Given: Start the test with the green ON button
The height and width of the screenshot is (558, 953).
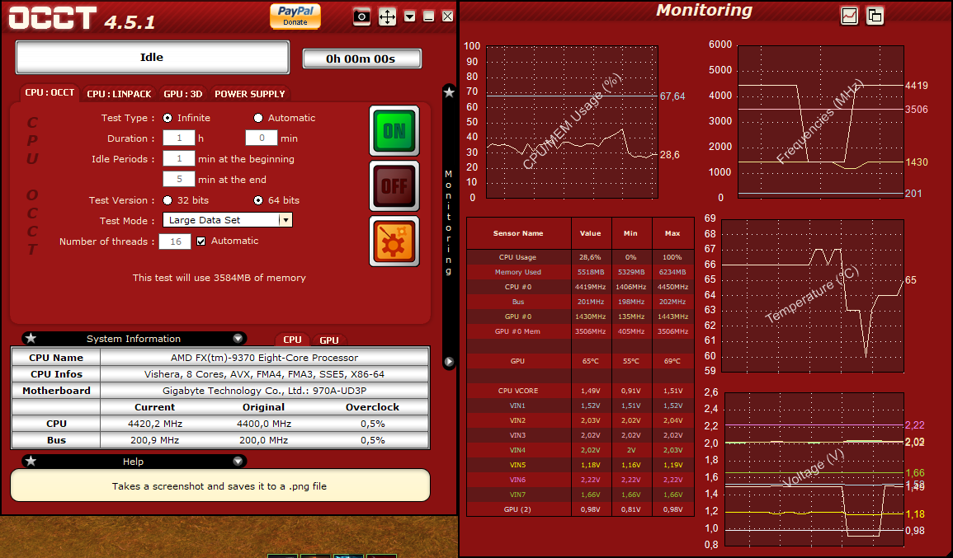Looking at the screenshot, I should tap(394, 130).
